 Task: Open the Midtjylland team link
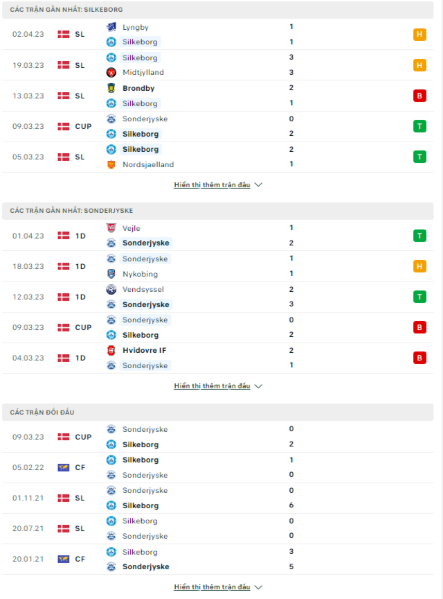(143, 72)
